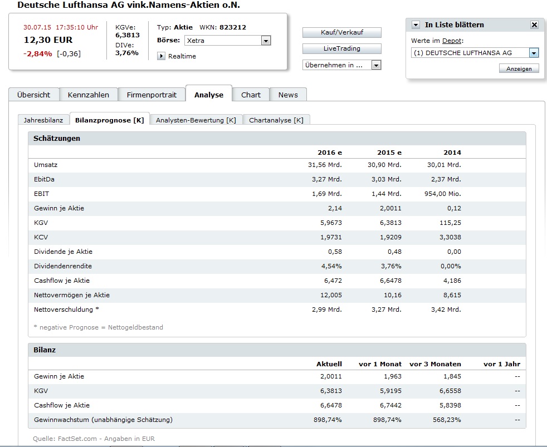
Task: Click the Realtime play arrow icon
Action: click(162, 56)
